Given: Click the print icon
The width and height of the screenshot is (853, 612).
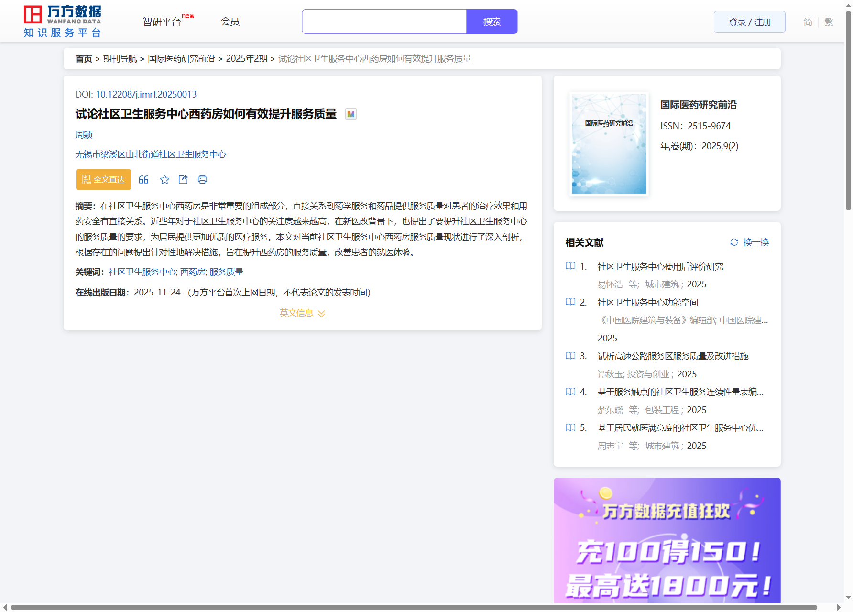Looking at the screenshot, I should [x=202, y=180].
